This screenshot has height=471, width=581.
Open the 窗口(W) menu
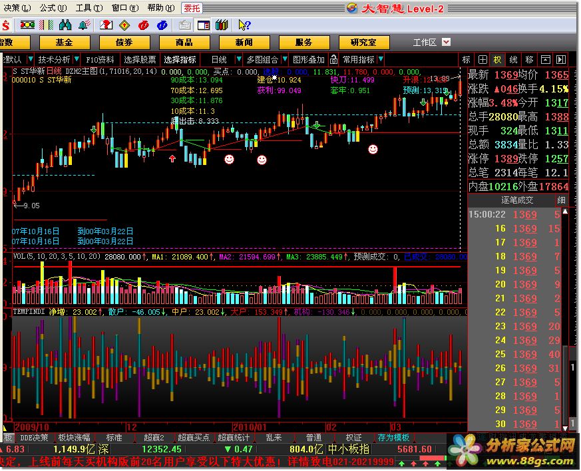(125, 8)
